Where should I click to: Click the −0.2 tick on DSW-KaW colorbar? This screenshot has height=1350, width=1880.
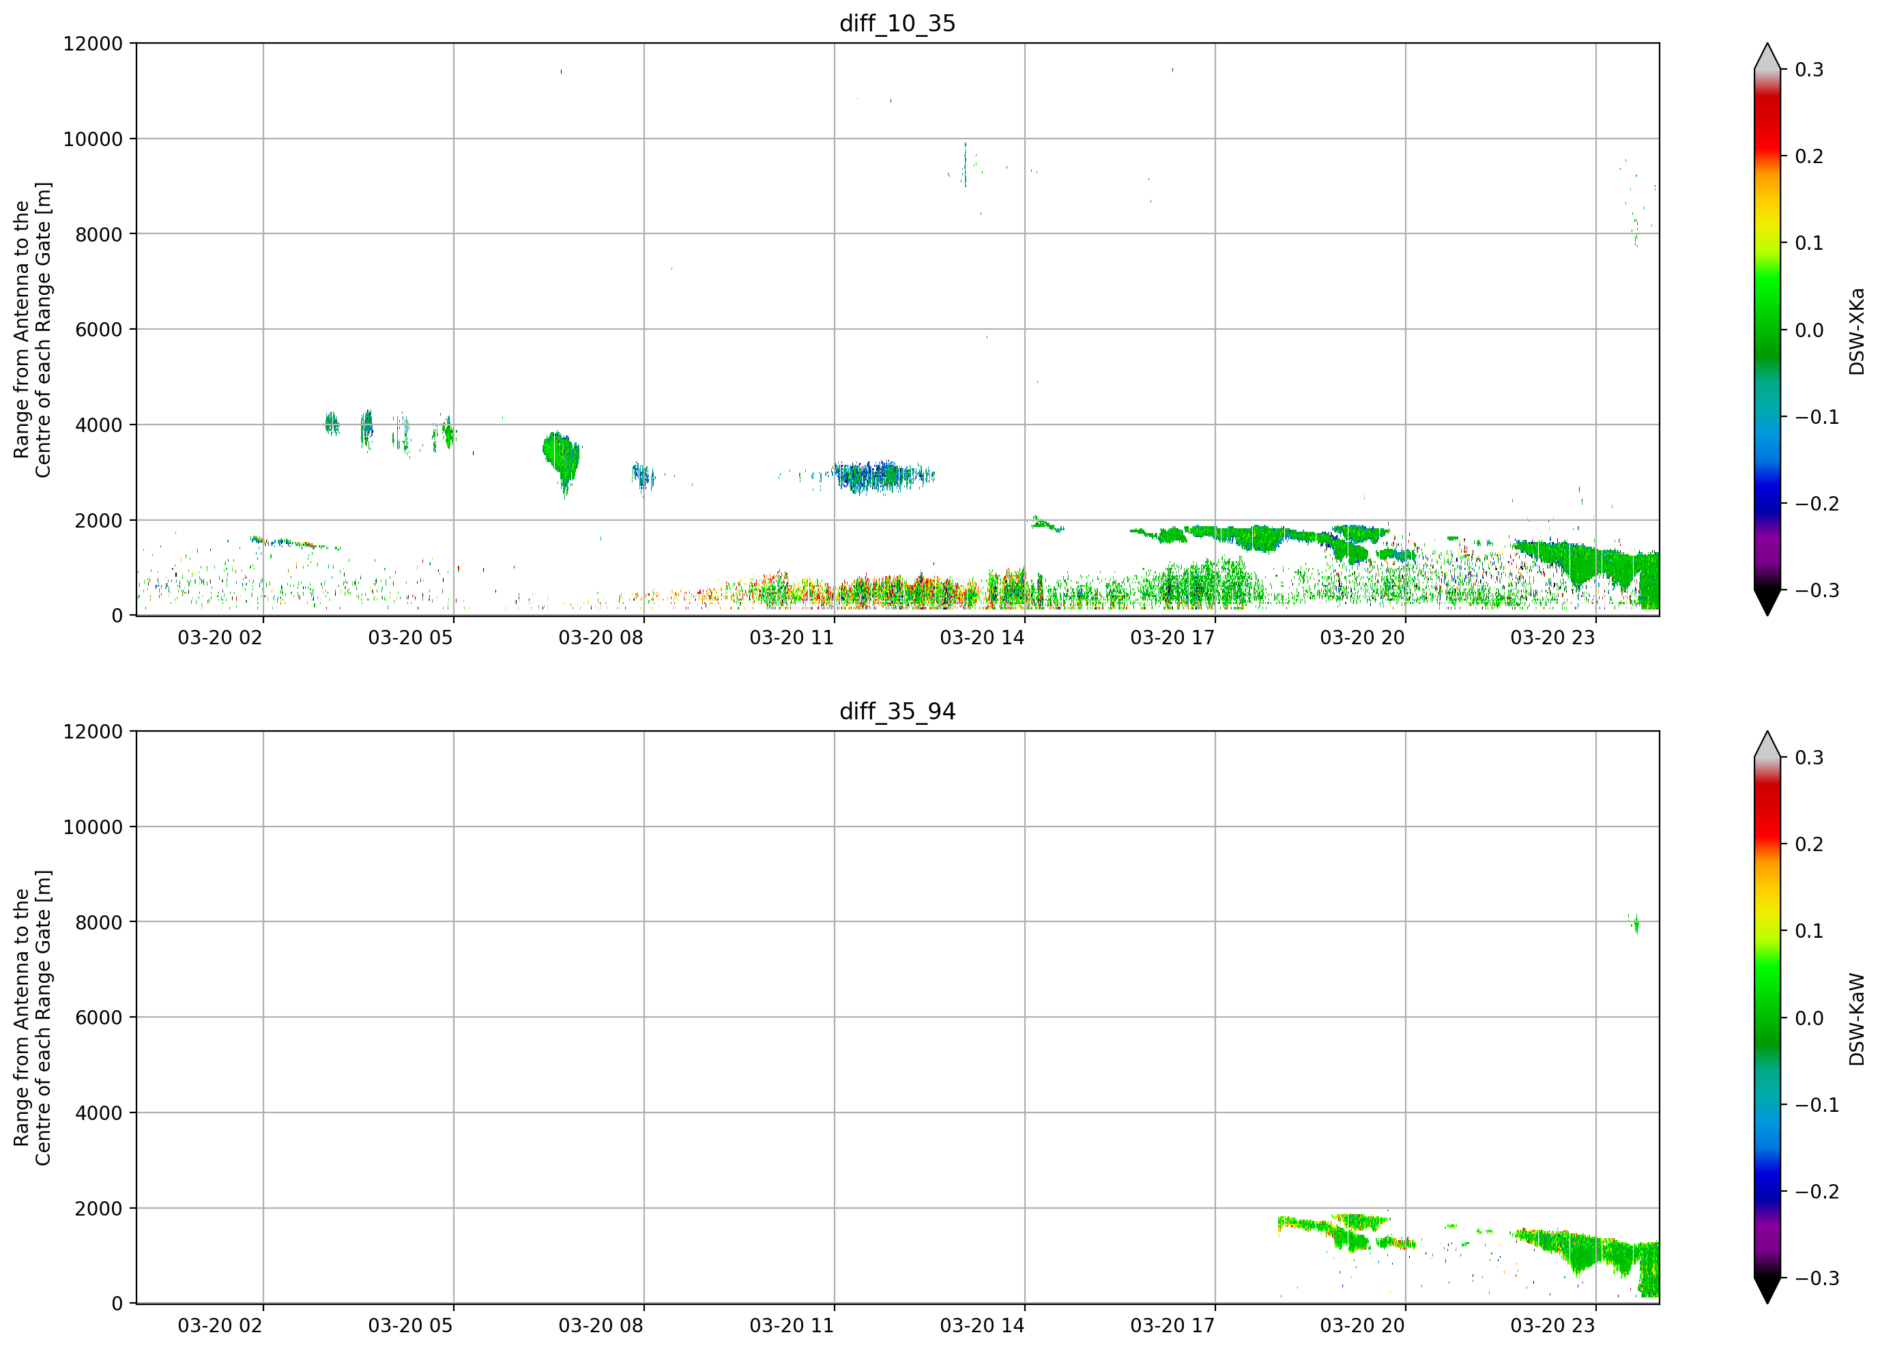[x=1817, y=1192]
